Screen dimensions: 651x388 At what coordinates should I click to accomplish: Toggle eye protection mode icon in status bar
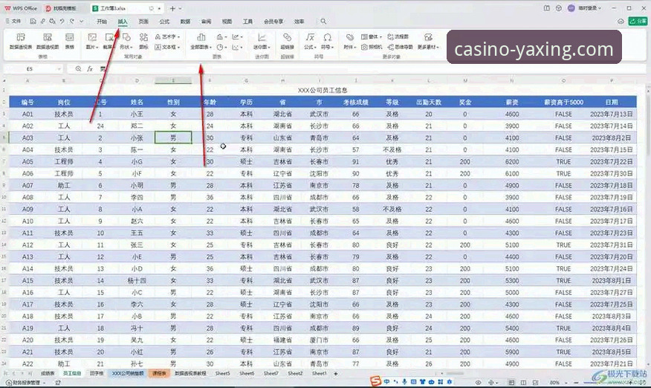click(479, 382)
